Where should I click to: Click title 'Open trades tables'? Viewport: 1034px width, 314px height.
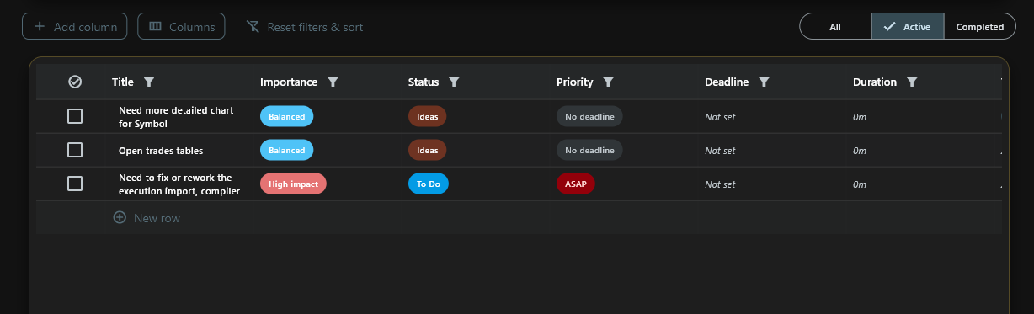pyautogui.click(x=161, y=150)
